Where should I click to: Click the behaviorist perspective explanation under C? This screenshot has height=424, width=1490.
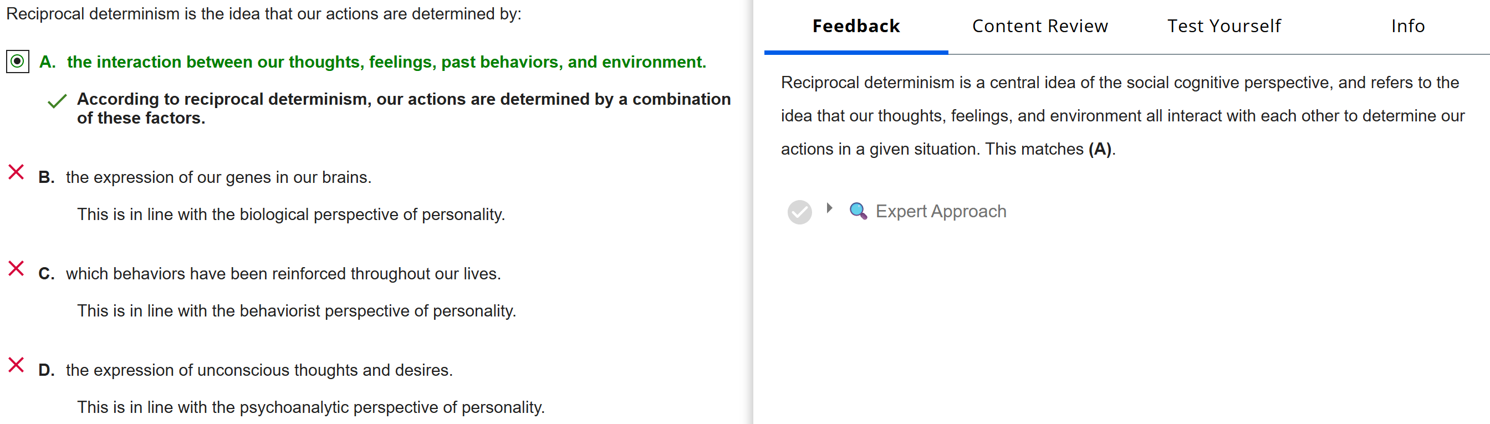(296, 311)
